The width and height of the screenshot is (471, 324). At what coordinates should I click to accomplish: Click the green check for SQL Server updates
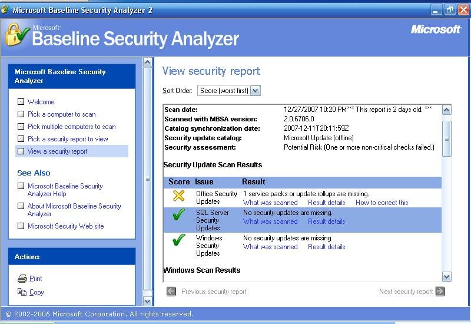179,214
